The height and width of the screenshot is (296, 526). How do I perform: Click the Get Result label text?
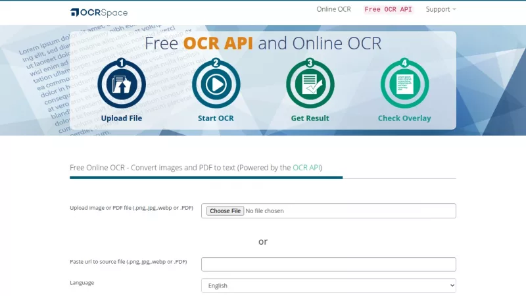[x=310, y=118]
